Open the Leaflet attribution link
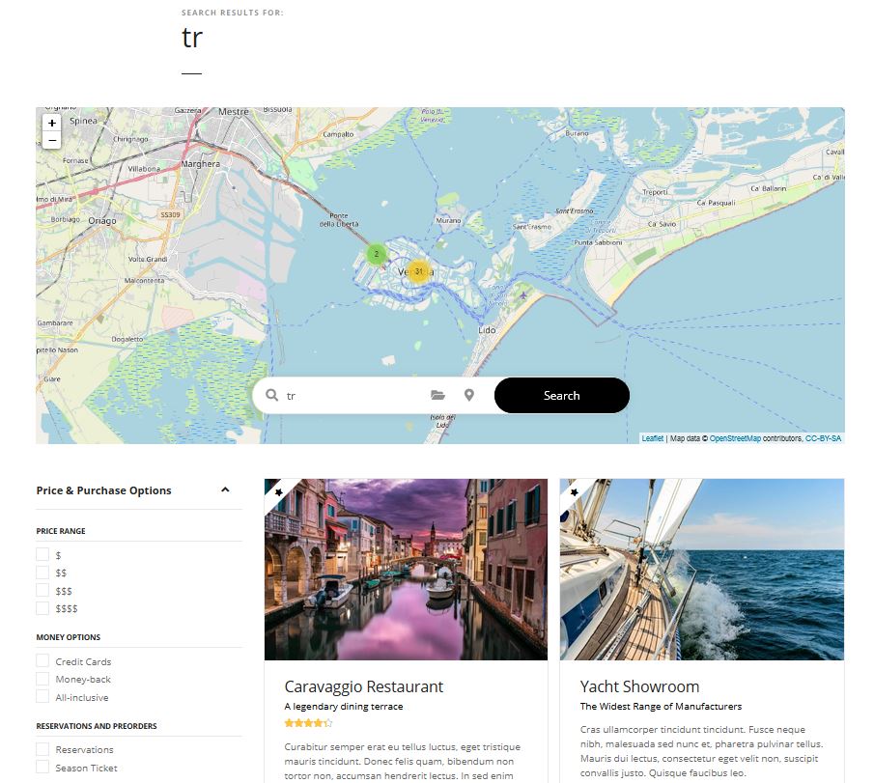Screen dimensions: 874x783 click(652, 438)
